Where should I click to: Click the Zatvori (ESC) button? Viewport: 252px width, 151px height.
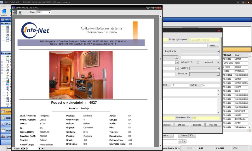tap(187, 135)
